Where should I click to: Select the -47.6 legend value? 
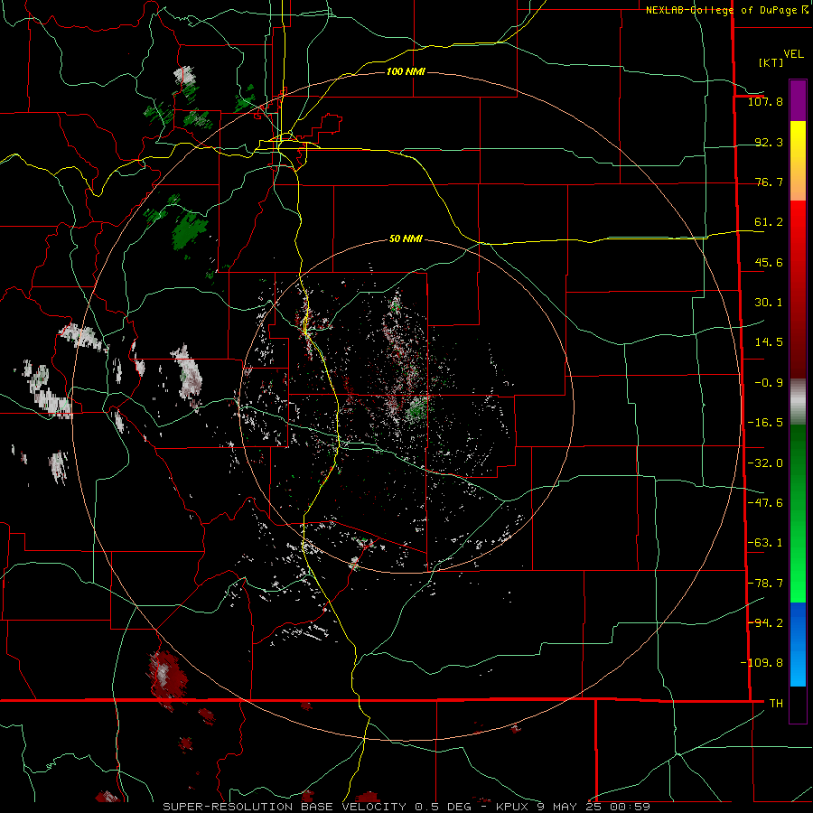pos(765,503)
